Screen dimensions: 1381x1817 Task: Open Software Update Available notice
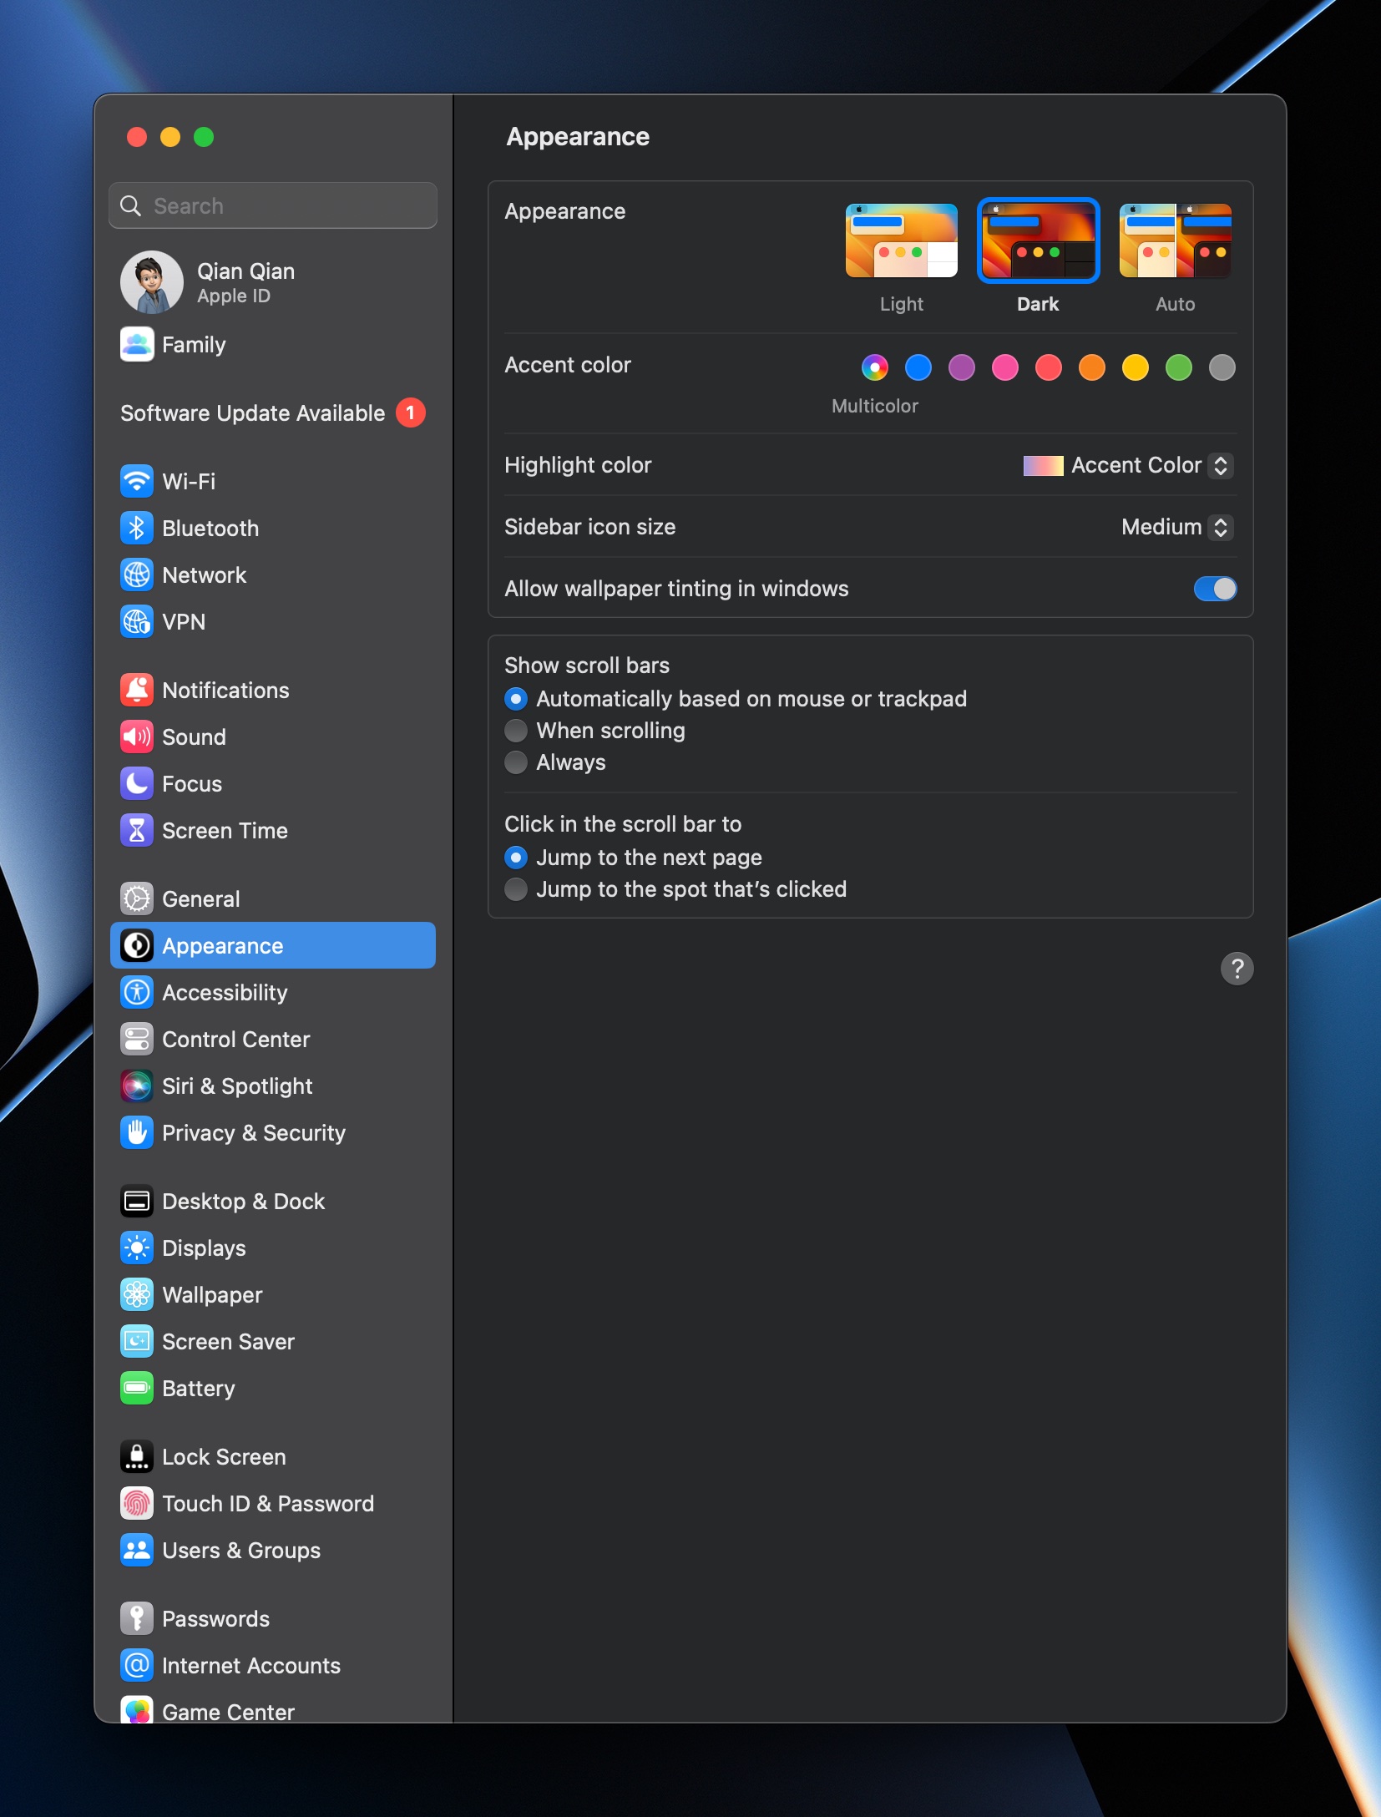(253, 412)
